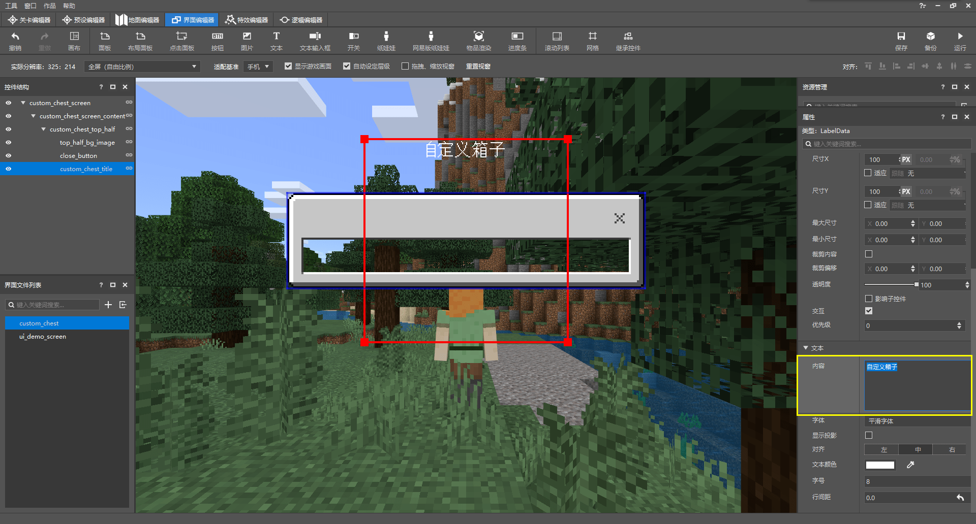
Task: Insert a click panel (点击面板) control
Action: click(181, 41)
